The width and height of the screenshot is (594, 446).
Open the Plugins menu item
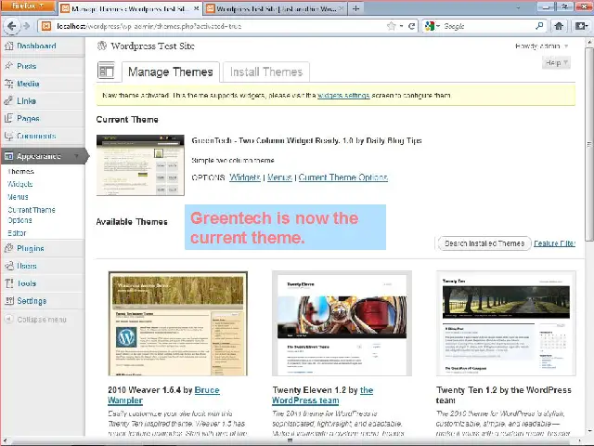31,248
